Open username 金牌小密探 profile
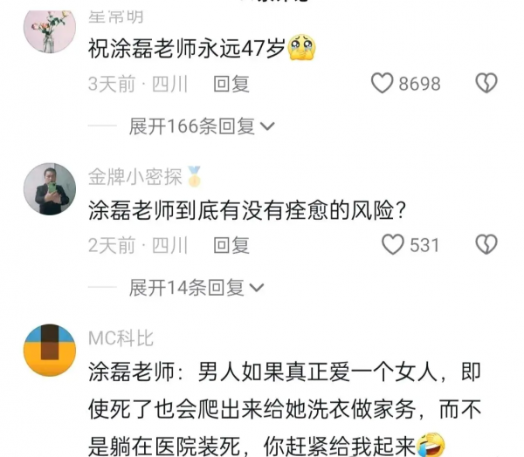Screen dimensions: 524x457 pyautogui.click(x=135, y=176)
